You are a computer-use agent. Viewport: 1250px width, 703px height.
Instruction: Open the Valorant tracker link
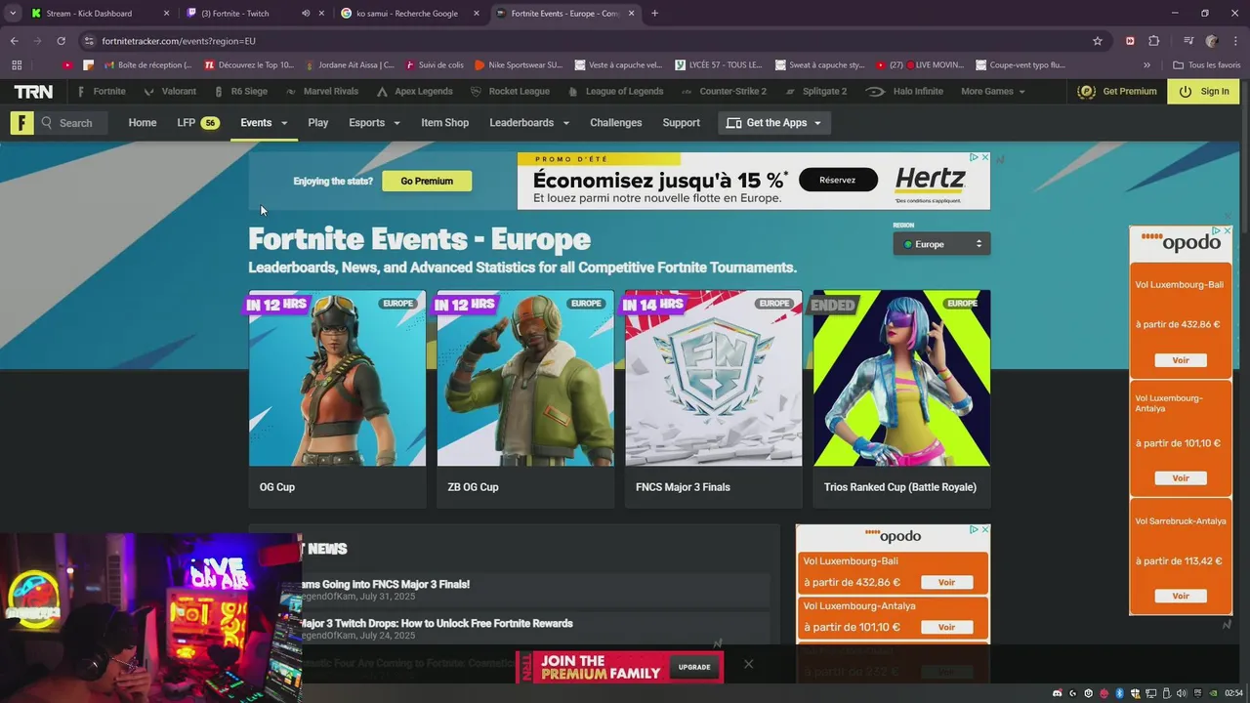(170, 91)
